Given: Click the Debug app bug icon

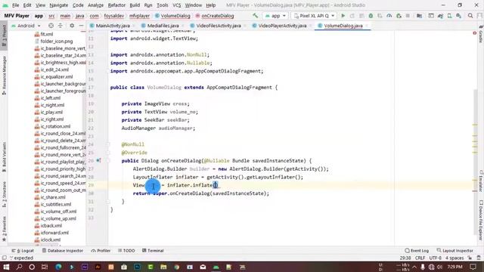Looking at the screenshot, I should click(x=371, y=16).
